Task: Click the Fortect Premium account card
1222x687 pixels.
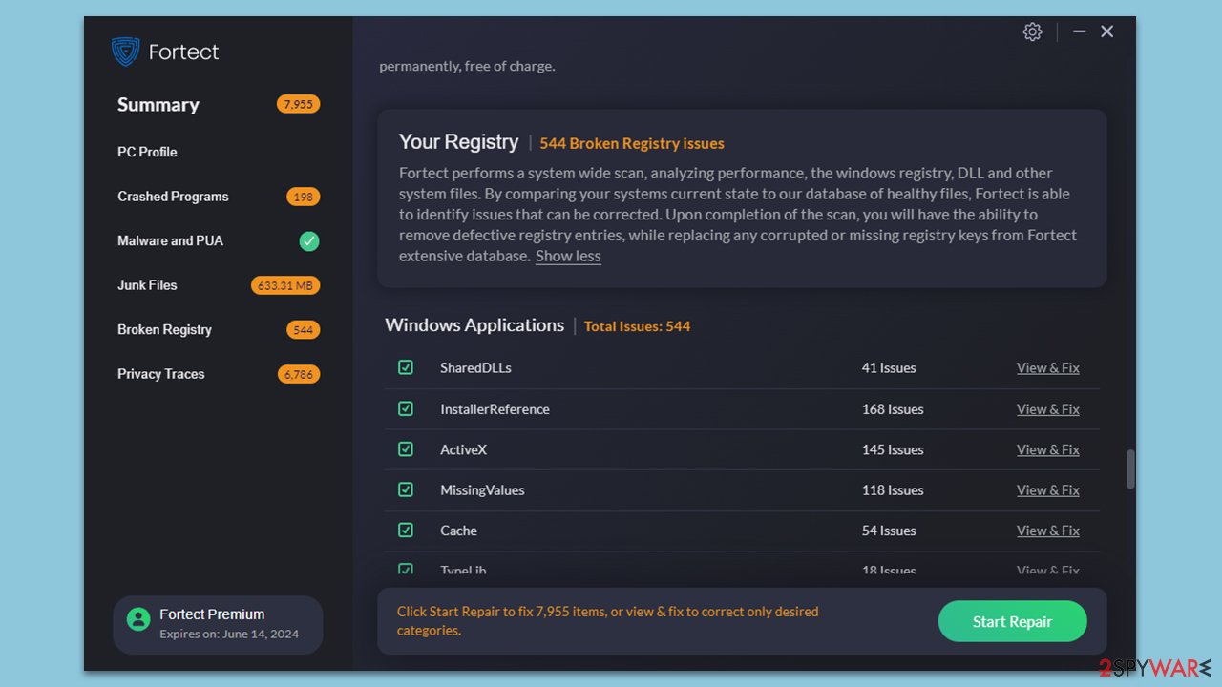Action: tap(218, 625)
